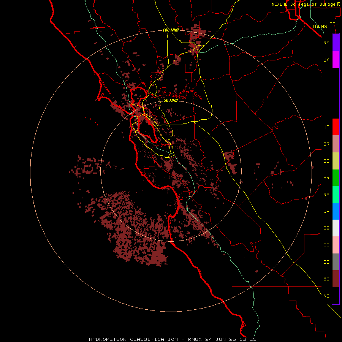Click the RA mint green legend swatch

point(336,195)
